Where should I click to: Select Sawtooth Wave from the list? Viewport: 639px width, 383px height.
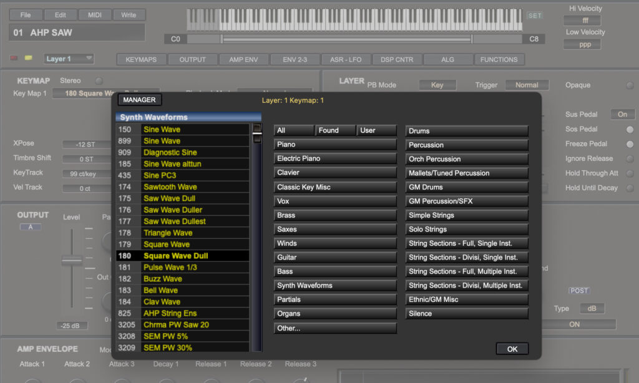click(x=170, y=187)
